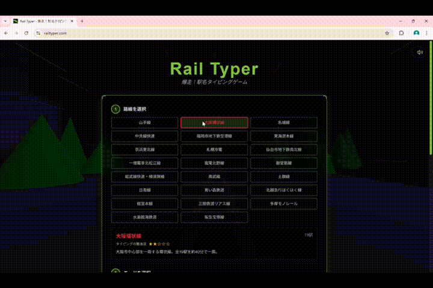Open the Chrome profile avatar
Image resolution: width=433 pixels, height=288 pixels.
[x=416, y=33]
